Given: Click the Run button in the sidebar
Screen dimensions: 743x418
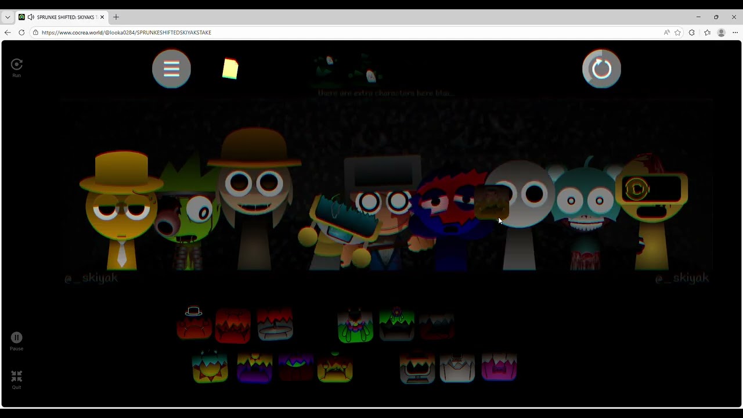Looking at the screenshot, I should pos(16,67).
